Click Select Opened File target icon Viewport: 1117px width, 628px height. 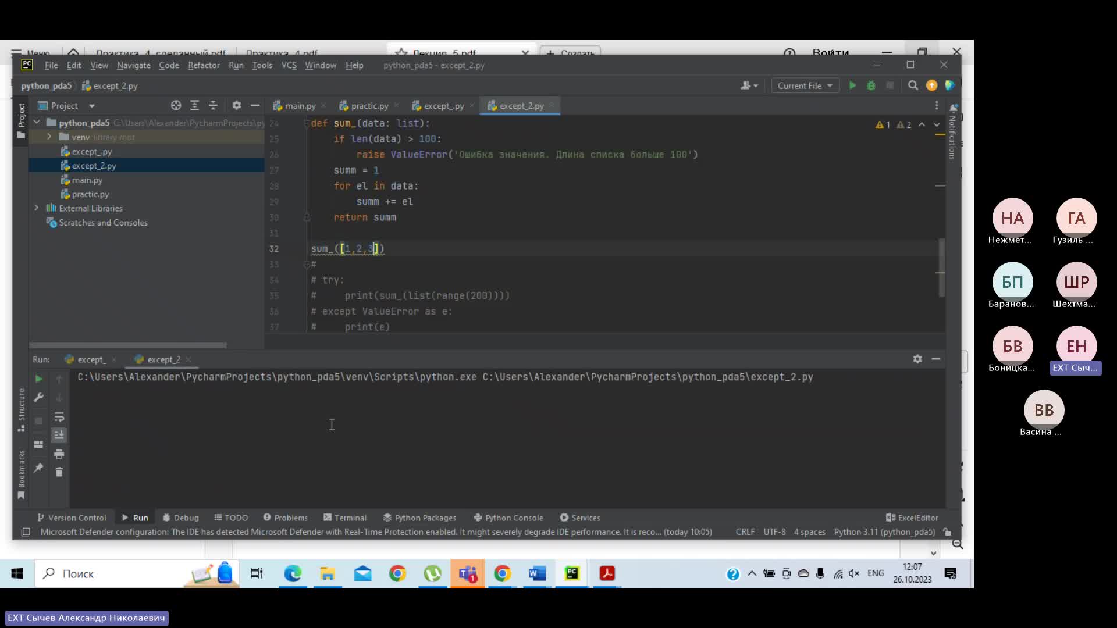[x=176, y=105]
